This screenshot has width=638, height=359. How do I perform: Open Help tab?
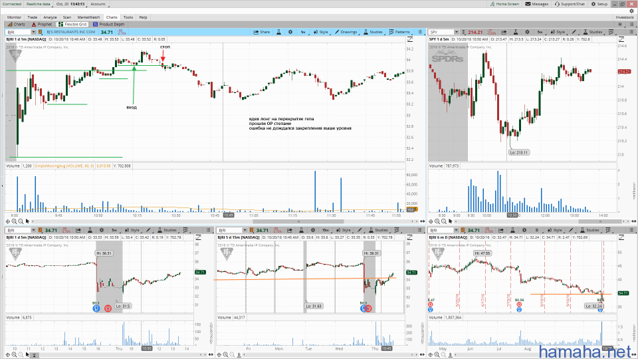144,17
